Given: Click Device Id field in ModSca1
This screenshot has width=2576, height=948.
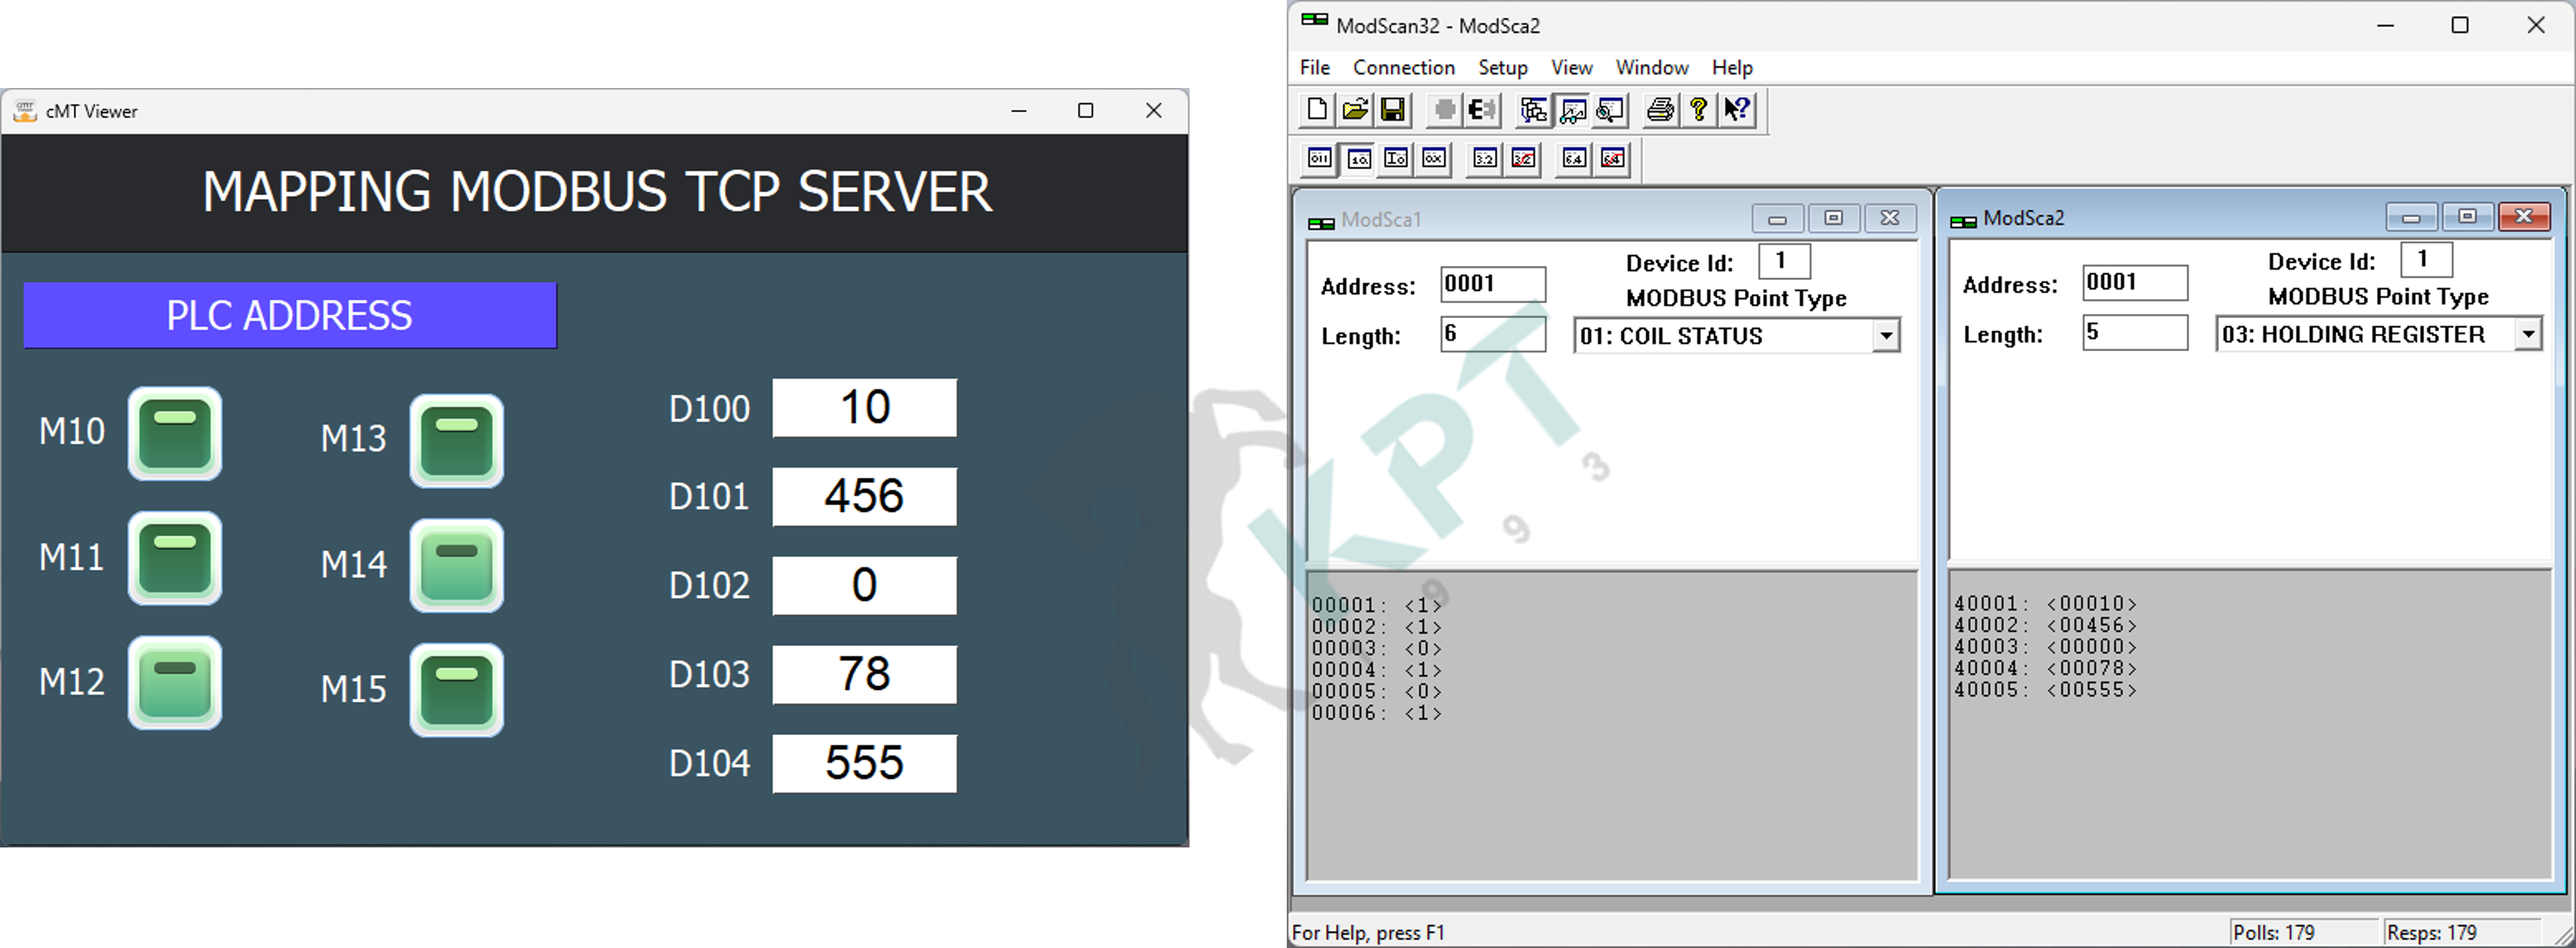Looking at the screenshot, I should pos(1784,261).
